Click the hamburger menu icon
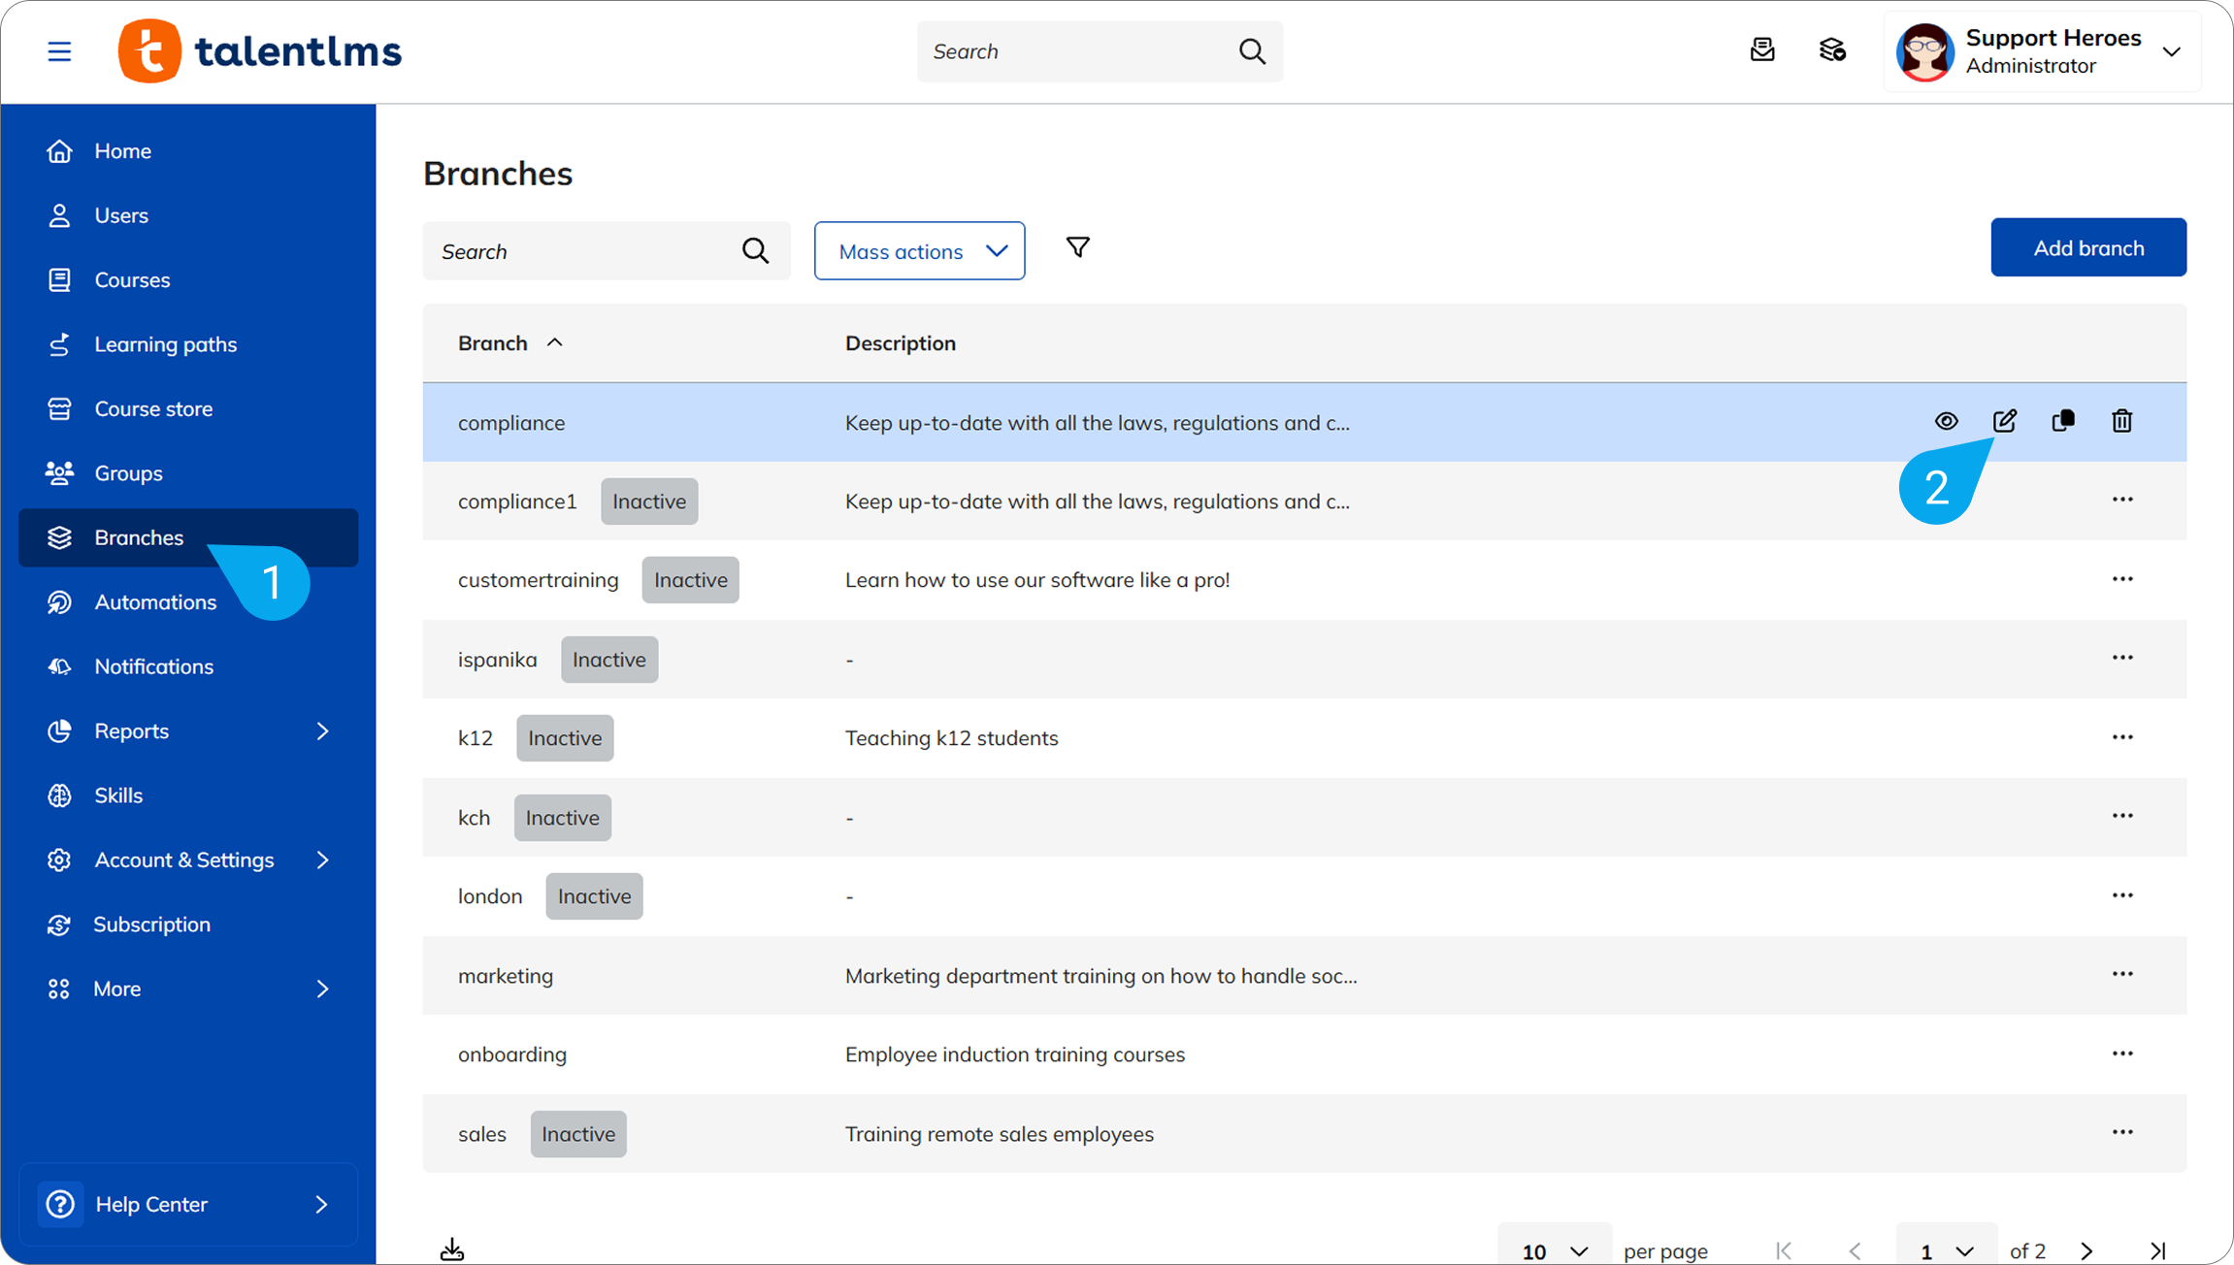The width and height of the screenshot is (2234, 1265). tap(59, 51)
